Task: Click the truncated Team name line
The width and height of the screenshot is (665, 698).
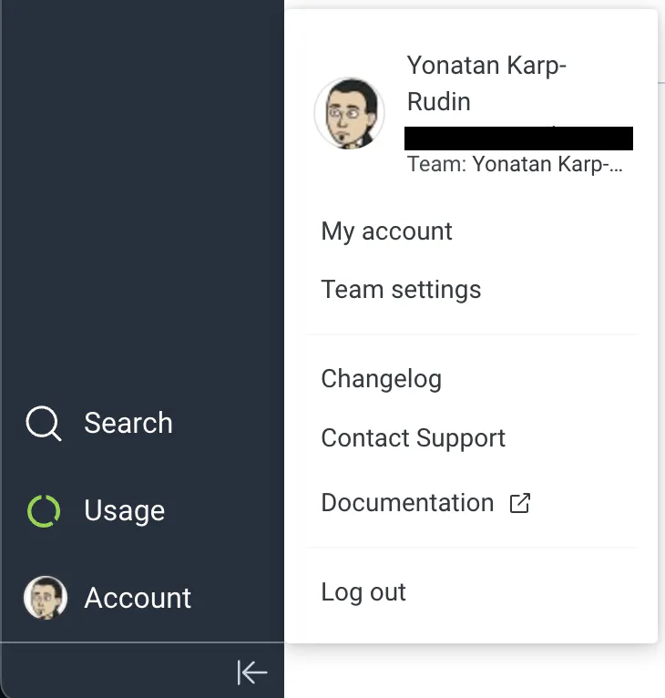Action: [x=515, y=166]
